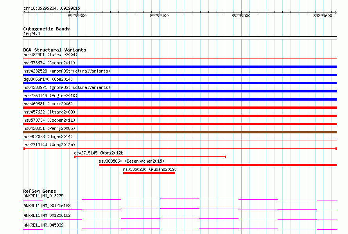348x234 pixels.
Task: Select the brown nsv428331 (Perry2008b) bar
Action: coord(180,132)
